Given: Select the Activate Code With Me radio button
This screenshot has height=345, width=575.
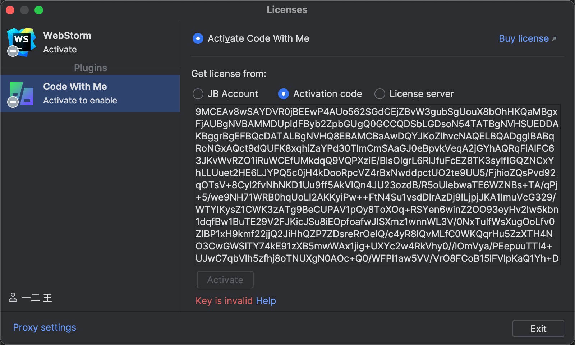Looking at the screenshot, I should [198, 38].
